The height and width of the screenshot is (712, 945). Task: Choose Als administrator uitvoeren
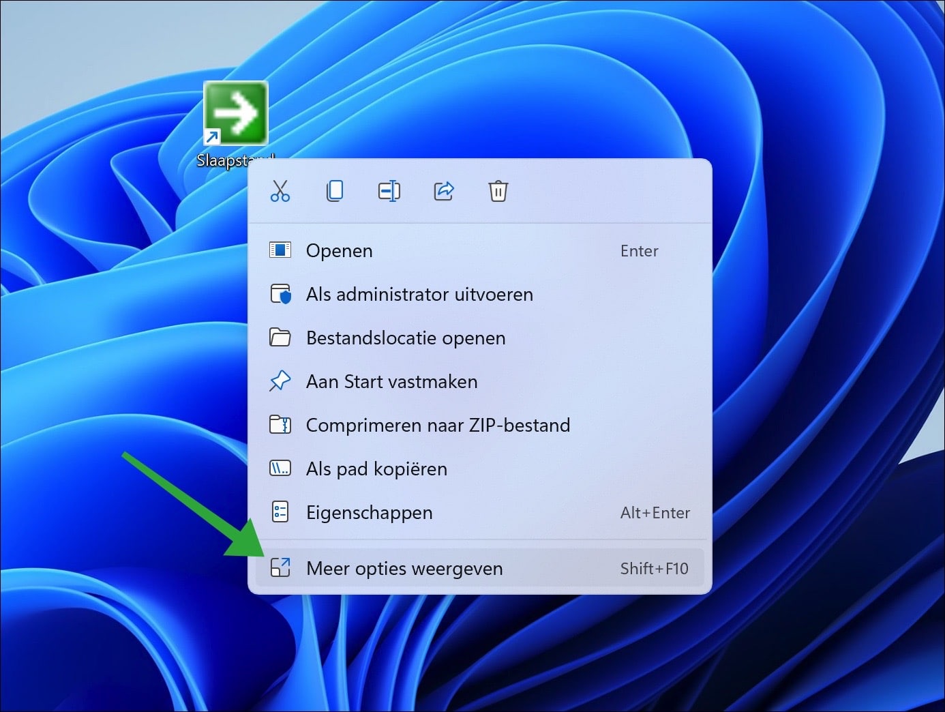click(419, 294)
